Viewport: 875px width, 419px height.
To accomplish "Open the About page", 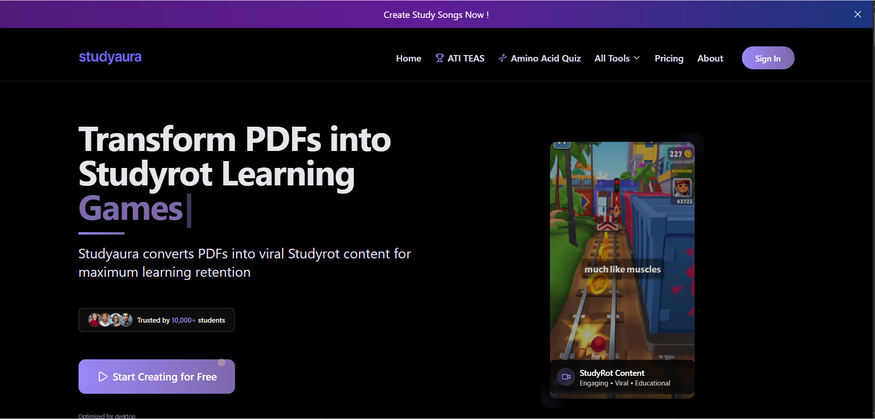I will click(x=710, y=58).
